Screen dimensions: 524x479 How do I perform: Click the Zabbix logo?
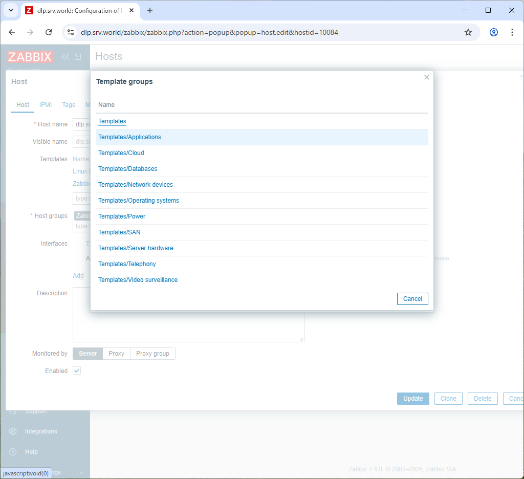[30, 57]
